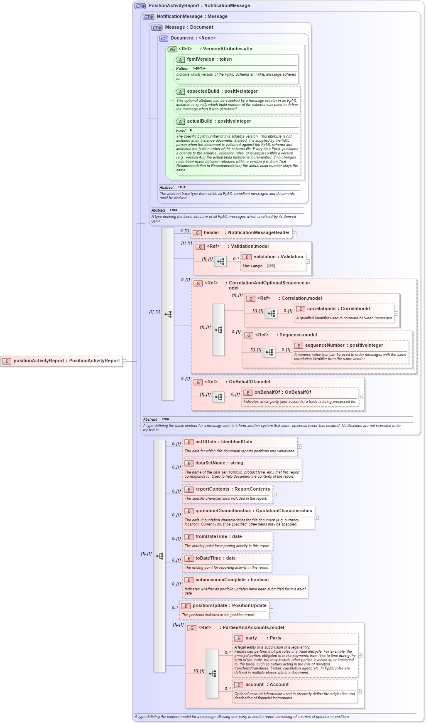Click the CT icon beside Document : <None>
This screenshot has height=723, width=426.
point(164,38)
